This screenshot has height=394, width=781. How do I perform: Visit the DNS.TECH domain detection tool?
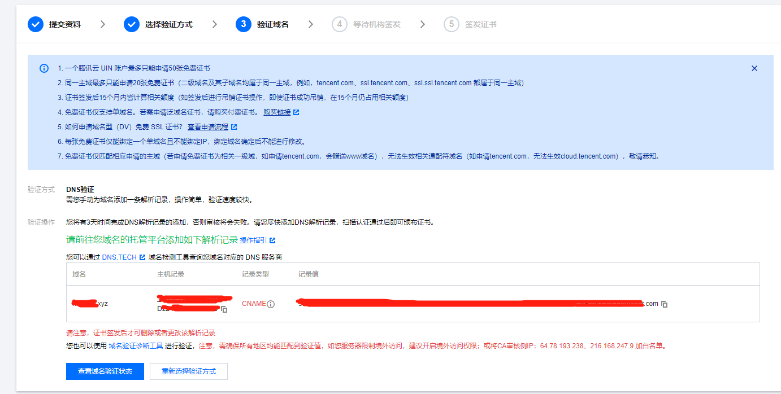(x=119, y=257)
